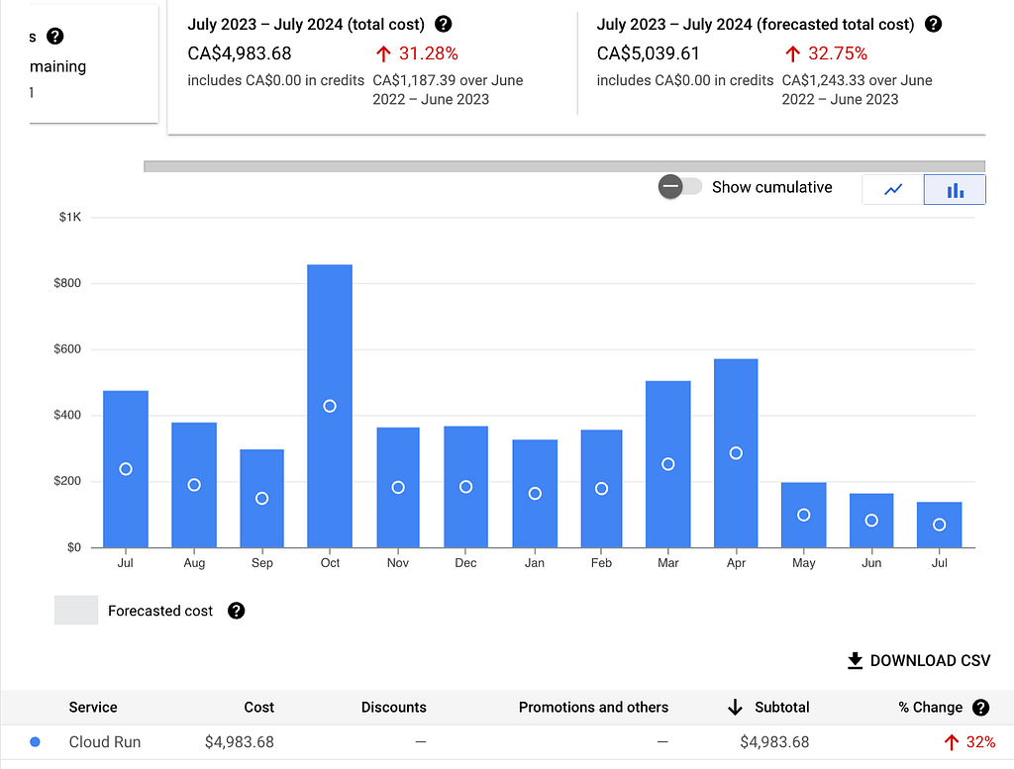
Task: Click the horizontal gray scrollbar above chart
Action: (x=563, y=166)
